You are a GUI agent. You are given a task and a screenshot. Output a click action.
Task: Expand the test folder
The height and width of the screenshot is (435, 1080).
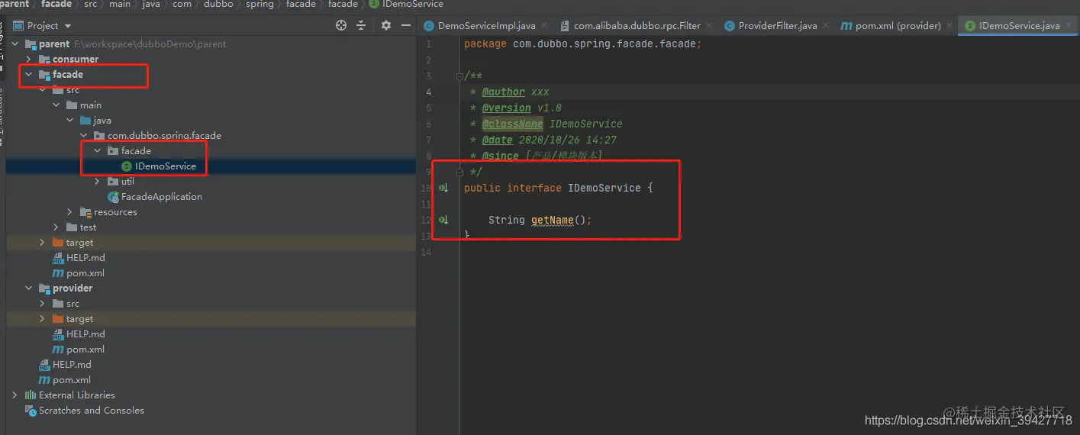[x=56, y=227]
